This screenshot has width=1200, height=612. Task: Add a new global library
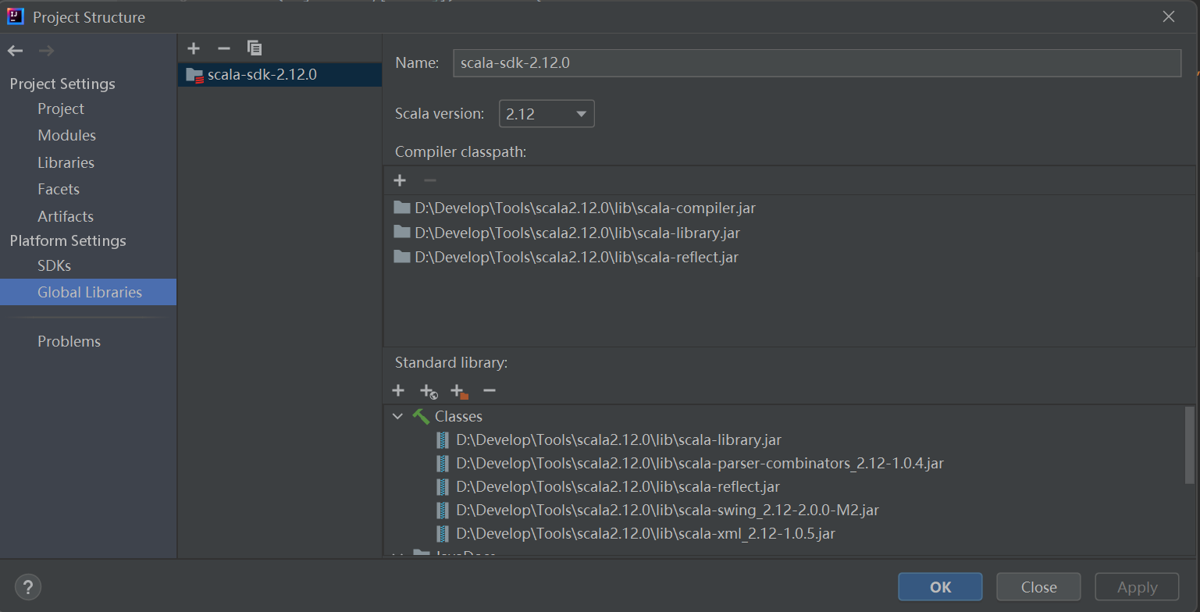click(194, 48)
